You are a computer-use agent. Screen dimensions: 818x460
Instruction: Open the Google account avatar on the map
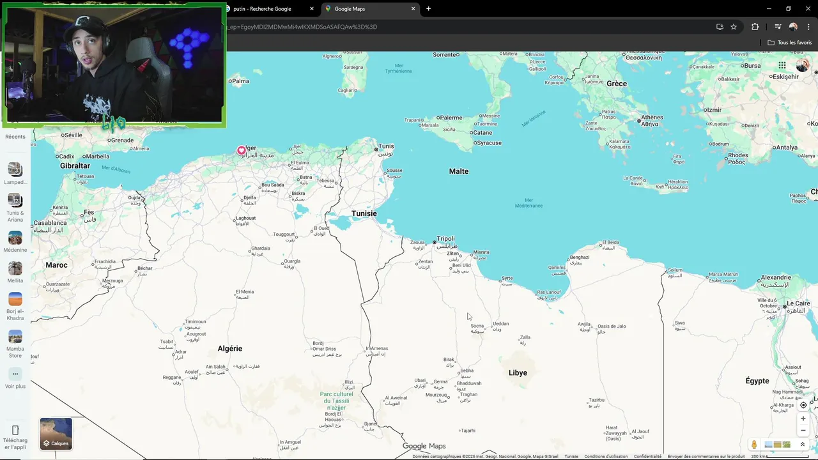point(802,65)
